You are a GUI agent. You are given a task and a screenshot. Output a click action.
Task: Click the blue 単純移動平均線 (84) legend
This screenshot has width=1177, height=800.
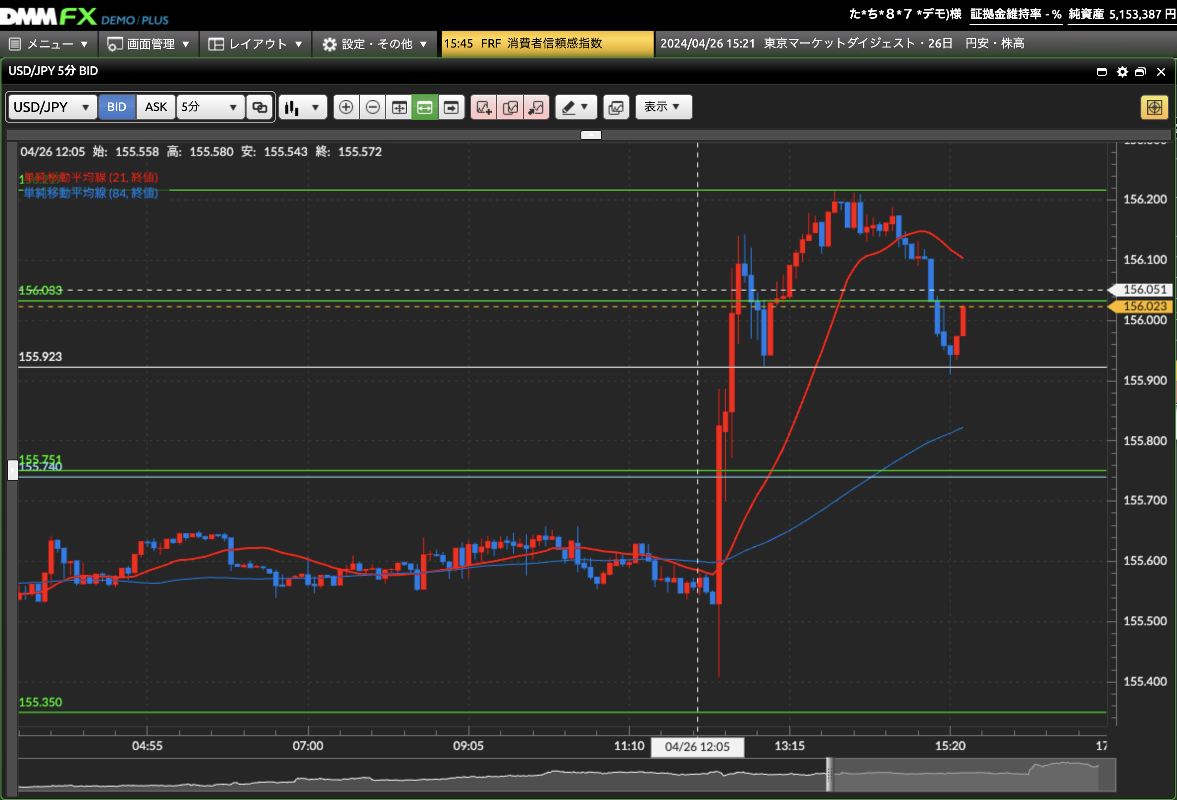coord(91,193)
